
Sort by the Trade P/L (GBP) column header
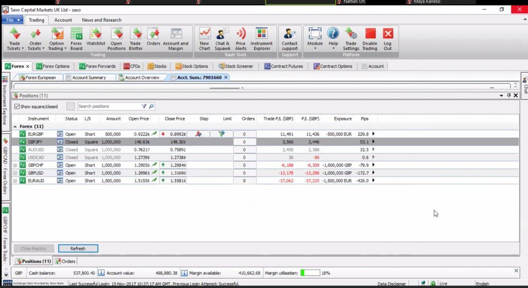click(x=278, y=119)
